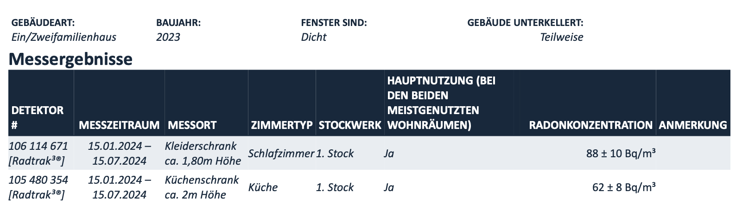Click the RADONKONZENTRATION column header

[590, 125]
